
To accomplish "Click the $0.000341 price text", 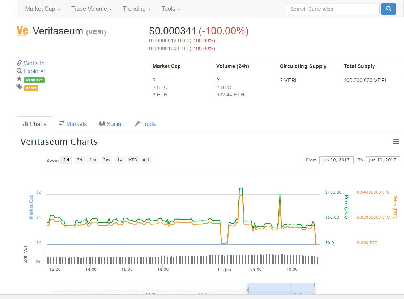I will pos(173,31).
